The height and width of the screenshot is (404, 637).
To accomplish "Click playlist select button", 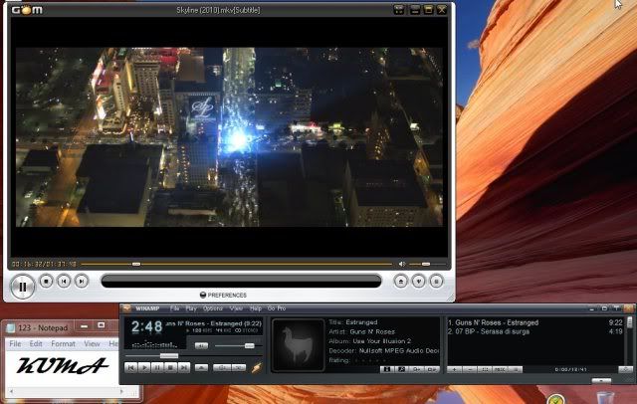I will (485, 369).
